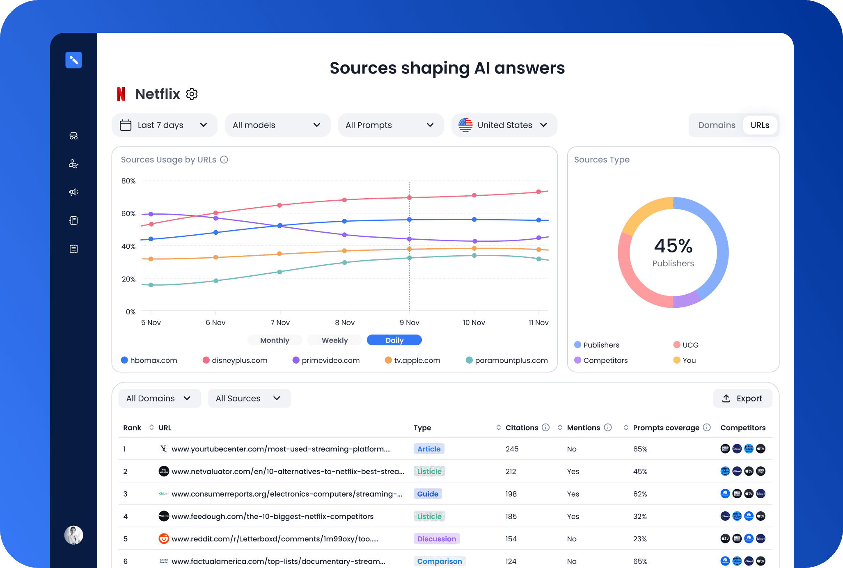This screenshot has width=843, height=568.
Task: Toggle Monthly granularity on the chart
Action: (x=274, y=340)
